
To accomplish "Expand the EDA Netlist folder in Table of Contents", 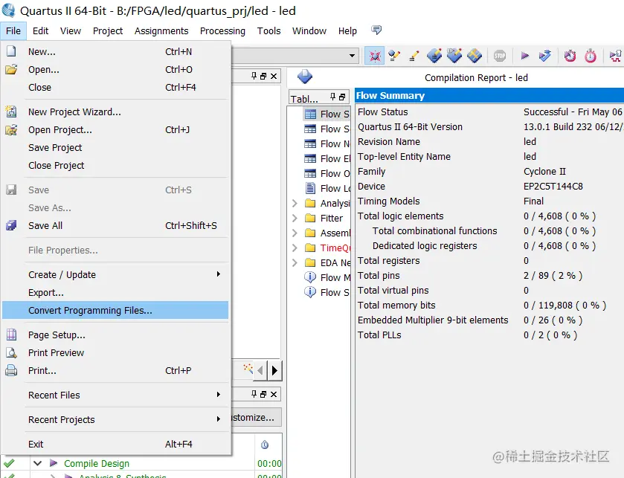I will (x=295, y=262).
